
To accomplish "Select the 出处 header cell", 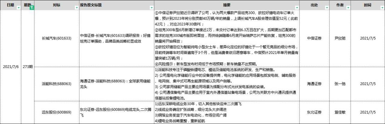I will click(314, 5).
